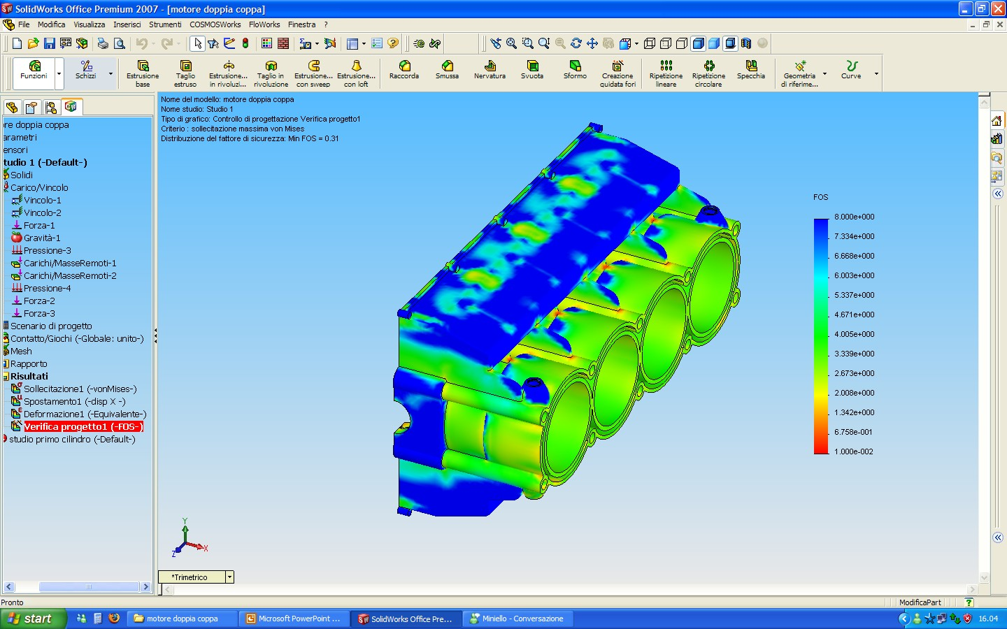Select Deformazione1 (-Equivalente-) result
1007x629 pixels.
click(x=85, y=414)
